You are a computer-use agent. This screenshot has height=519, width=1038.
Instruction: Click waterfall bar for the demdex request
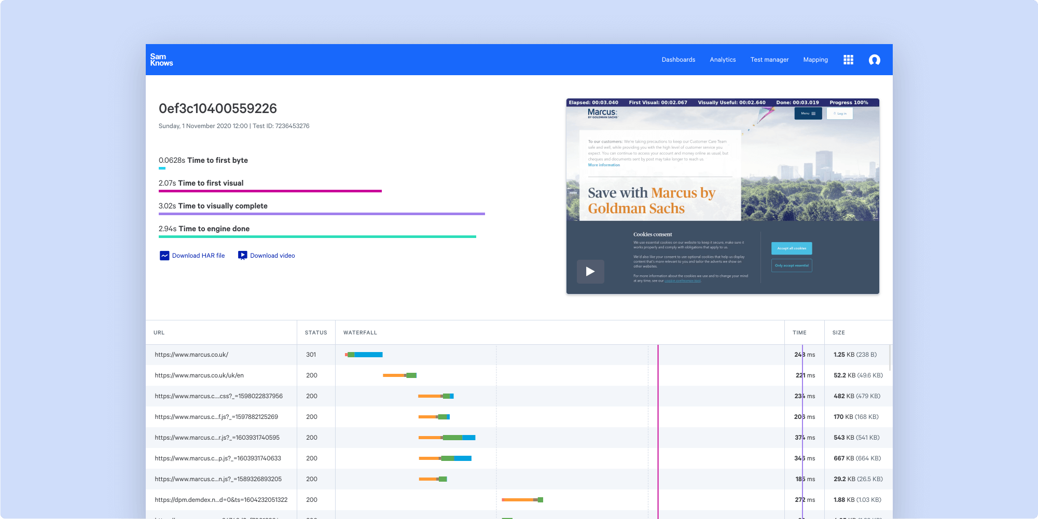point(522,500)
